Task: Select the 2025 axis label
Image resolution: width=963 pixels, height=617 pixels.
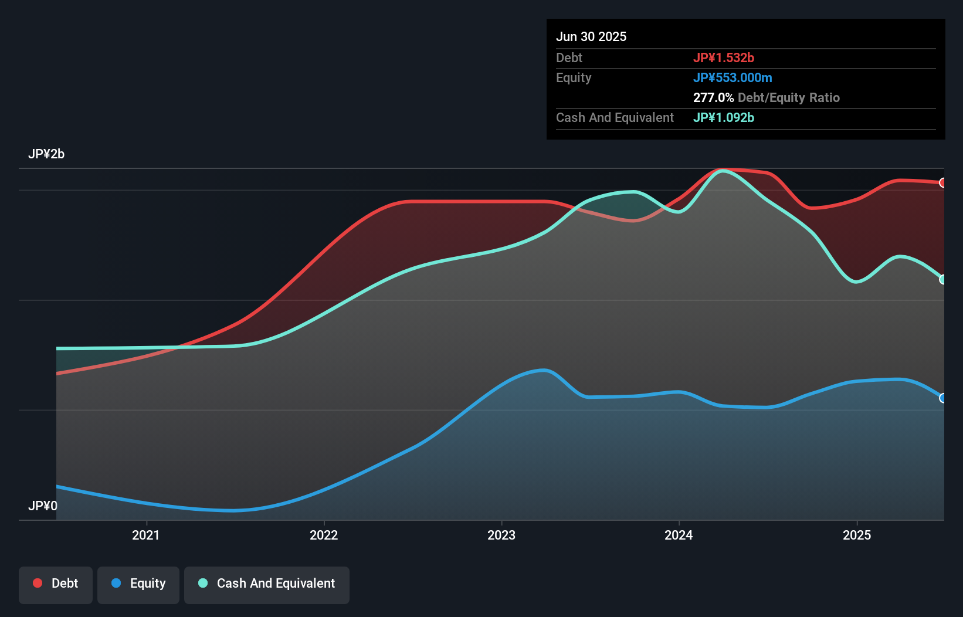Action: coord(857,534)
